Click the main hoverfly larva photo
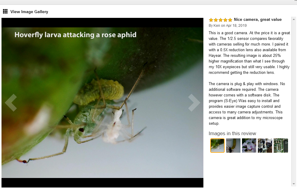 coord(102,103)
